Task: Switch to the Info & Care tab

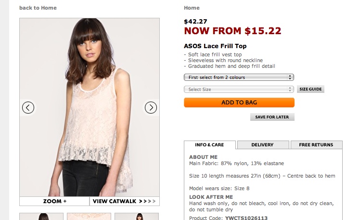Action: 209,145
